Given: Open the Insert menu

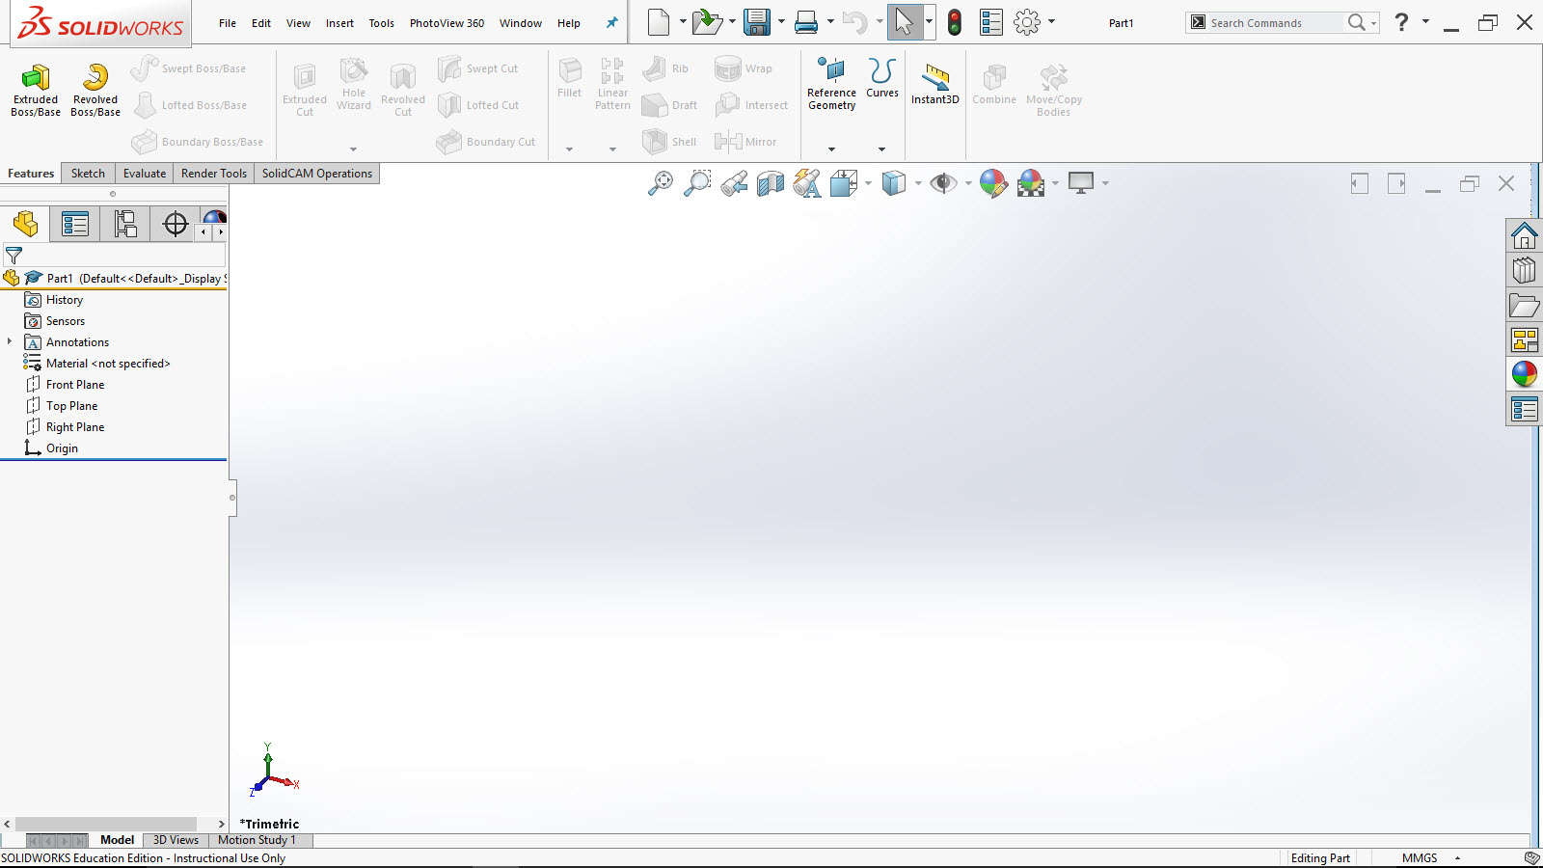Looking at the screenshot, I should (339, 22).
